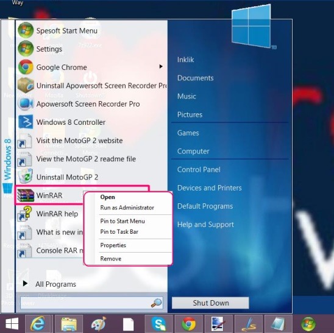Open Games link
Viewport: 334px width, 333px height.
188,133
